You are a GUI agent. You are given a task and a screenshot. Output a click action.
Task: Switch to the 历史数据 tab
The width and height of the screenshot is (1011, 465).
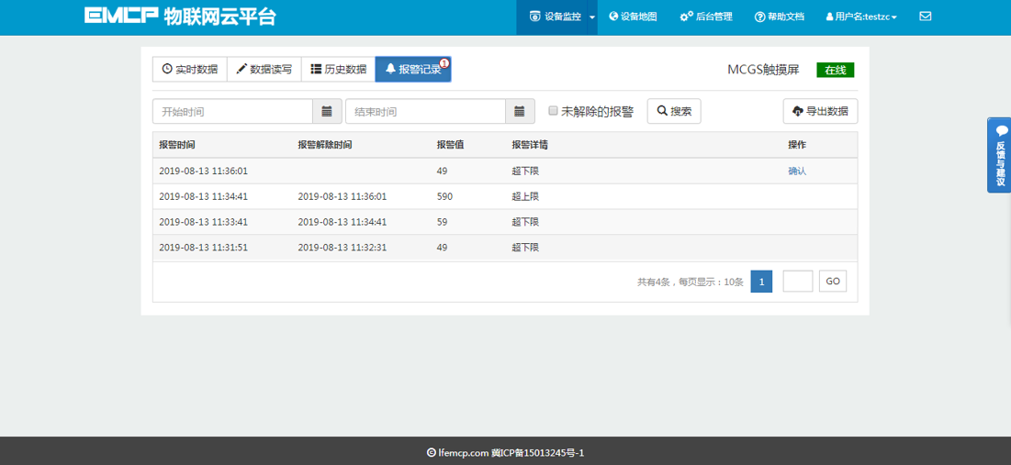point(338,69)
